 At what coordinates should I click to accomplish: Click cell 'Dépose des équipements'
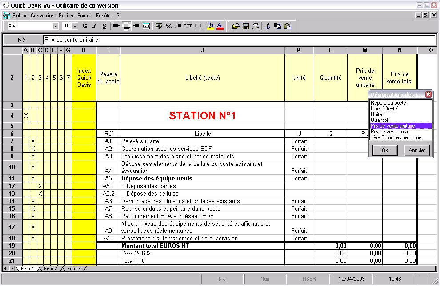click(x=202, y=178)
